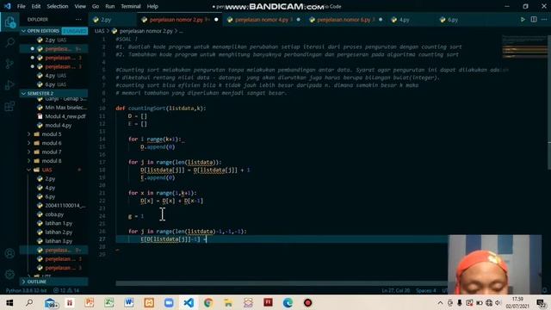Viewport: 551px width, 310px height.
Task: Open the Run menu
Action: pyautogui.click(x=110, y=6)
